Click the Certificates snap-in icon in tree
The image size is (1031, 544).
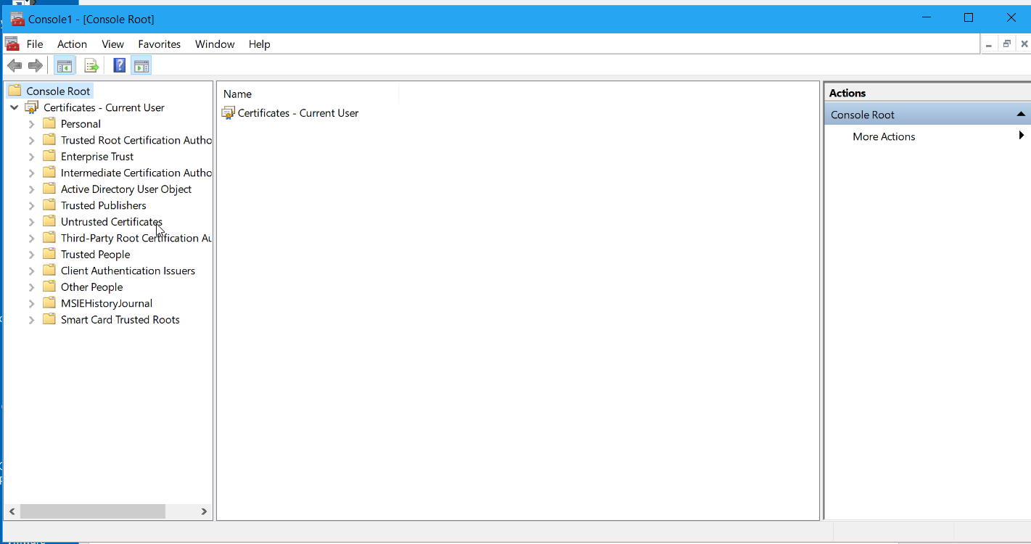point(31,107)
